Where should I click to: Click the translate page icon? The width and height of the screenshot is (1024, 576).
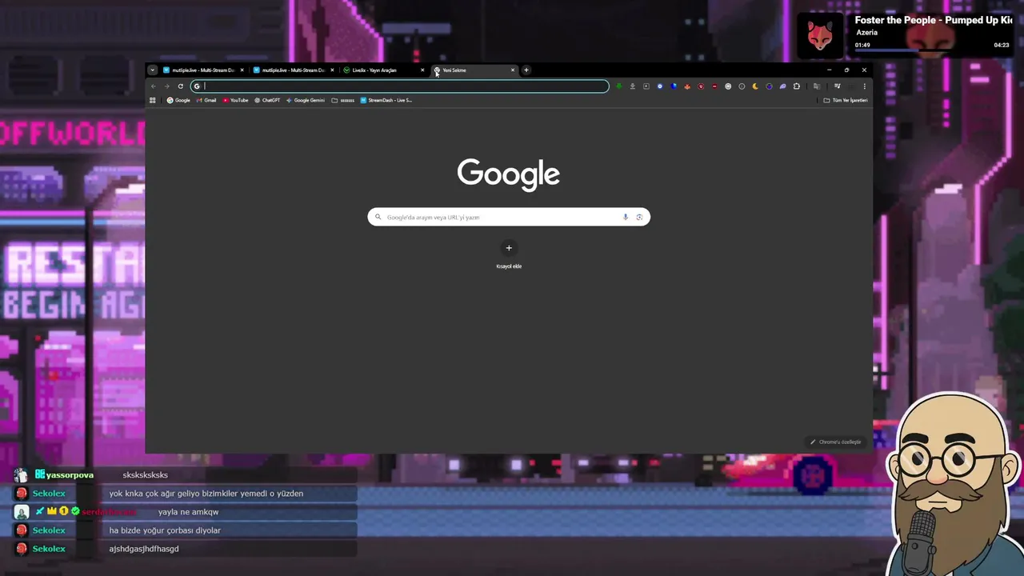[x=816, y=86]
